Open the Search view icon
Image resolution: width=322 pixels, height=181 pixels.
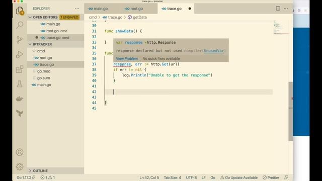click(20, 25)
